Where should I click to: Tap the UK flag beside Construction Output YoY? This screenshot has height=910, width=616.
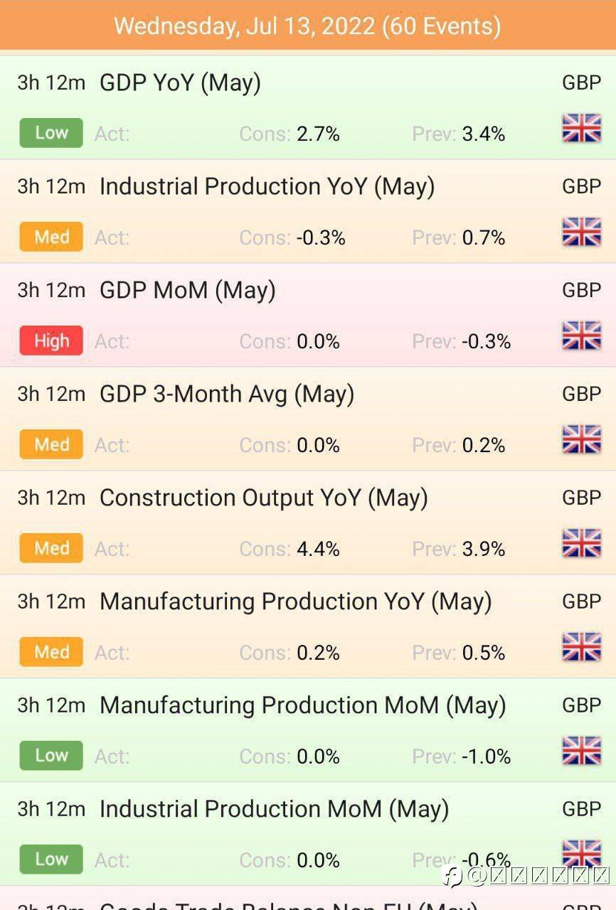tap(581, 544)
